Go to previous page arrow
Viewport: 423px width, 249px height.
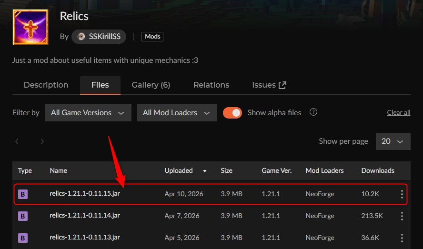[17, 141]
